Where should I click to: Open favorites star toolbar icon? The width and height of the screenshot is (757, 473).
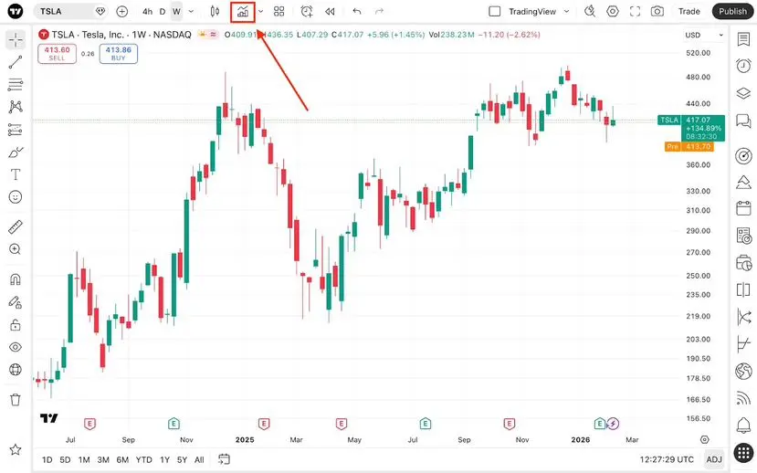click(16, 450)
